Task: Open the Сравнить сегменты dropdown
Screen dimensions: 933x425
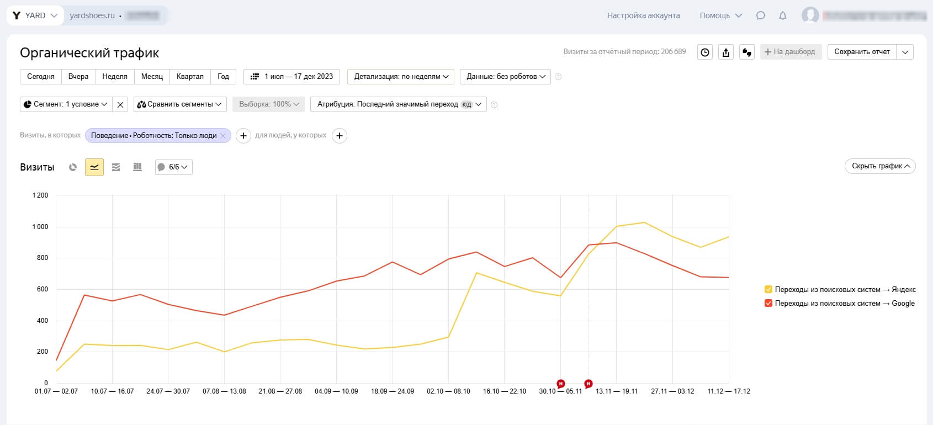Action: tap(180, 104)
